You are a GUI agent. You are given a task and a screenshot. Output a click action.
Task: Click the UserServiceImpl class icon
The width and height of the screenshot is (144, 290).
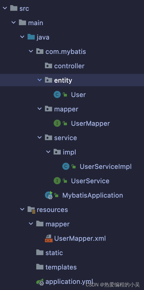(66, 167)
